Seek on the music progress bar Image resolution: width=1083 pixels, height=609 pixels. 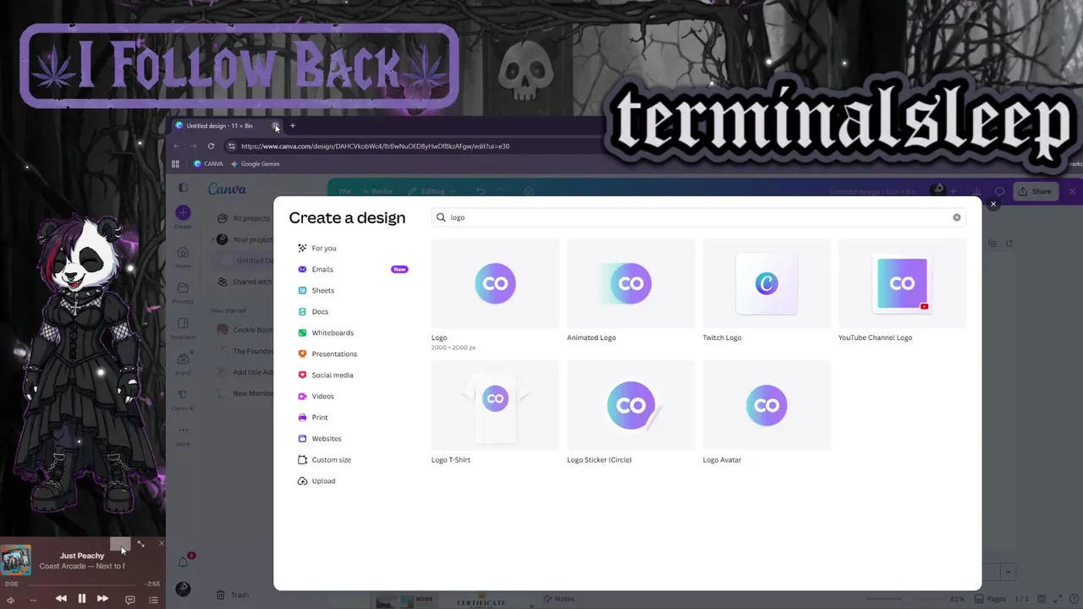82,584
